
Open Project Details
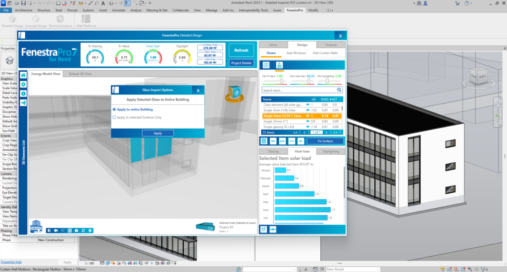[x=241, y=63]
